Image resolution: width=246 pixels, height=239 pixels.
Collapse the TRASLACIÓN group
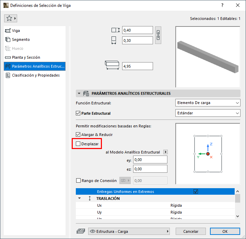pos(80,198)
